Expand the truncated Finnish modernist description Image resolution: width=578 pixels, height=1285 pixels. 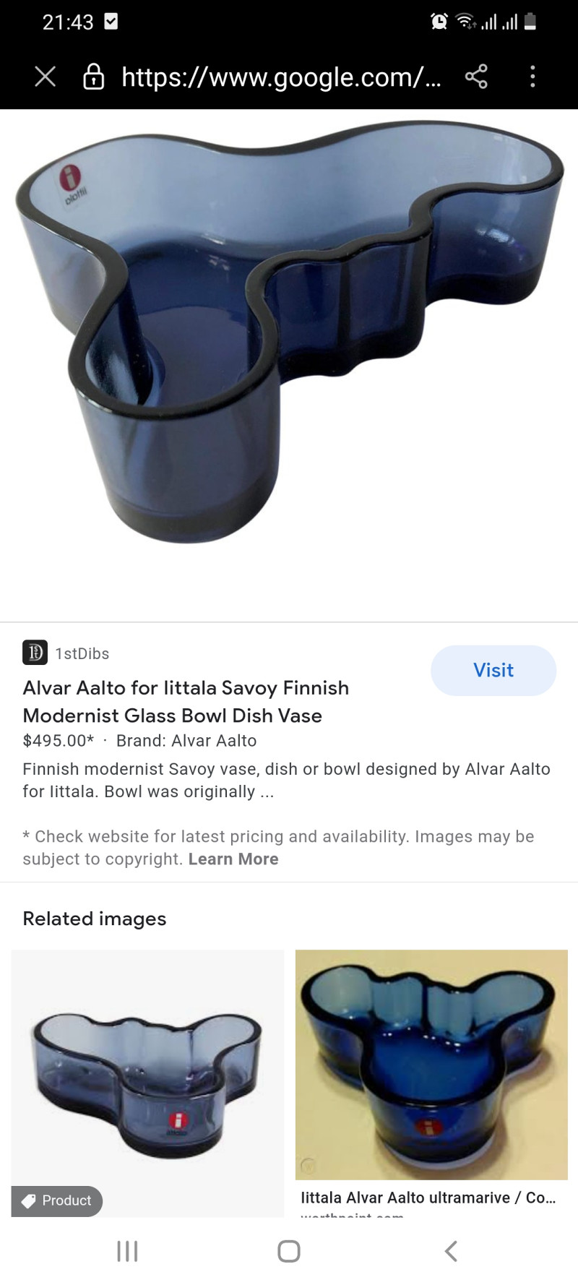click(286, 780)
